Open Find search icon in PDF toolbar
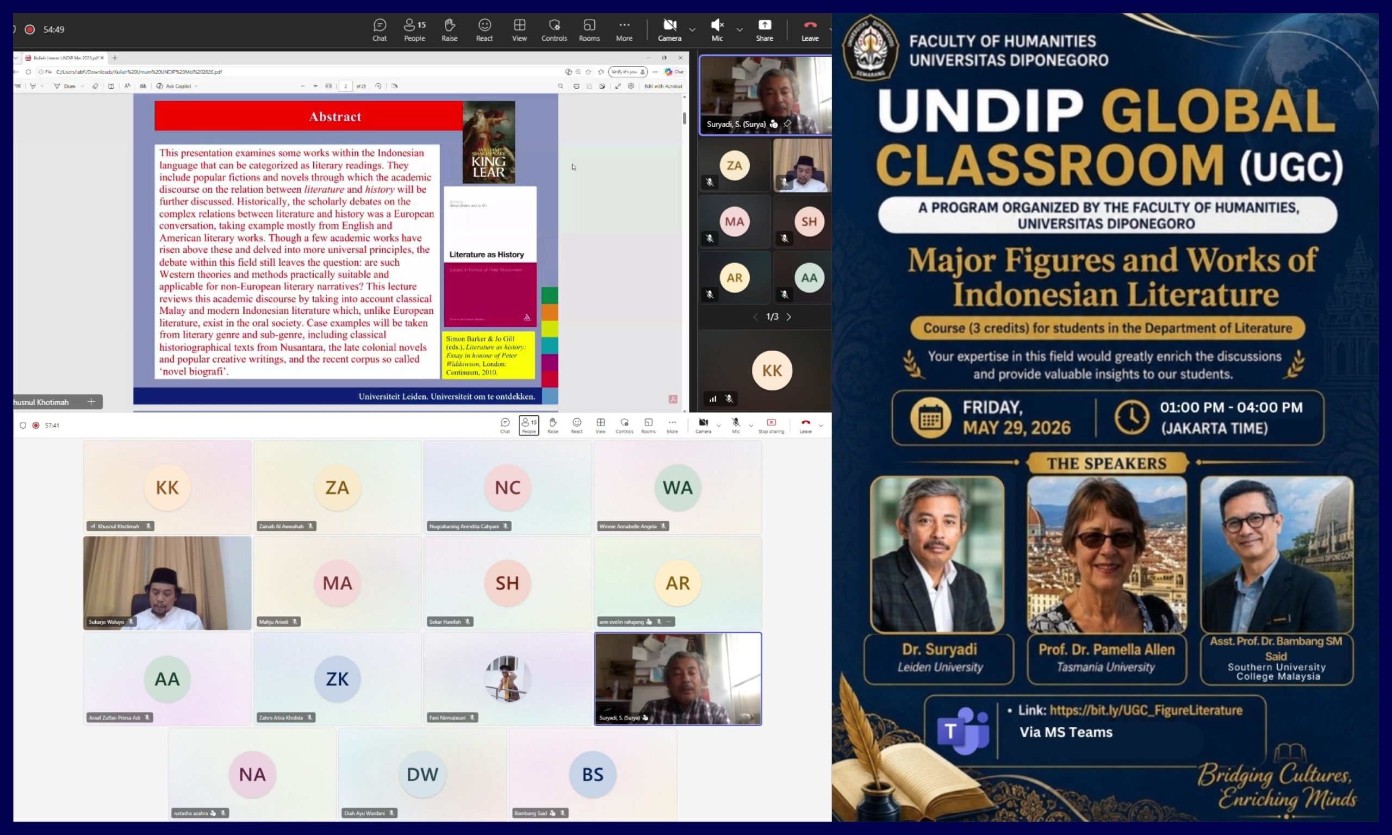1392x835 pixels. click(561, 86)
